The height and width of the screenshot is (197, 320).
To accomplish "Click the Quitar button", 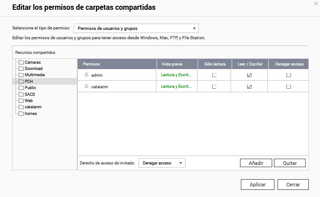I will pos(290,163).
